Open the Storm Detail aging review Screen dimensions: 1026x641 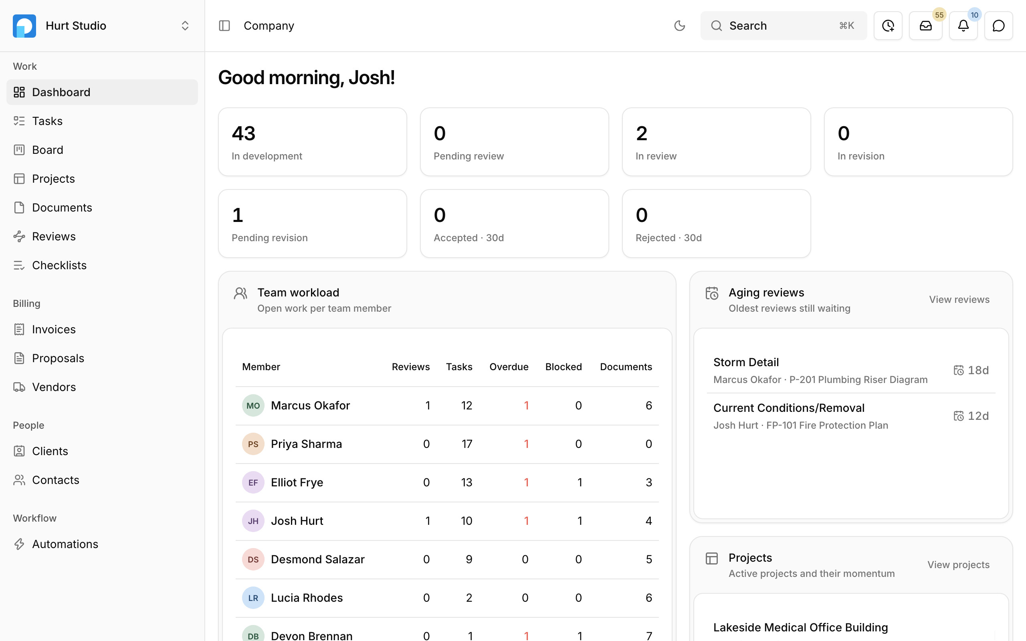851,371
